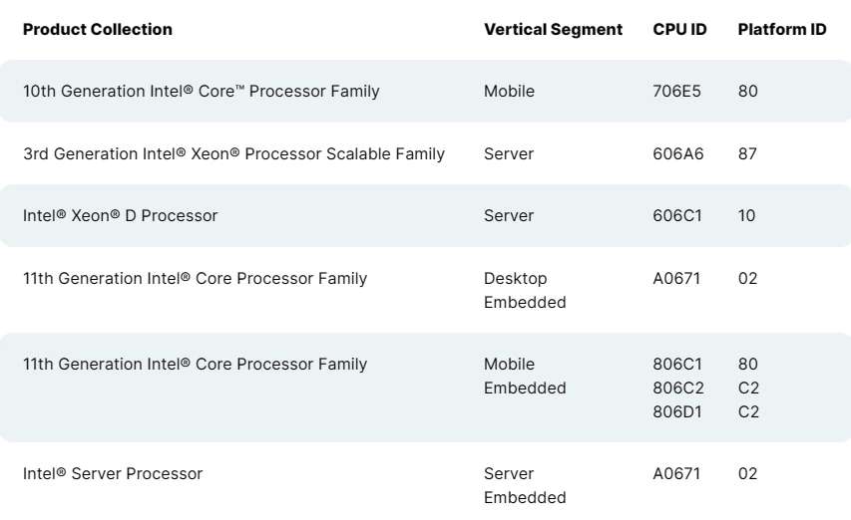Select 3rd Generation Intel Xeon Scalable Family text
The height and width of the screenshot is (520, 851).
[233, 153]
